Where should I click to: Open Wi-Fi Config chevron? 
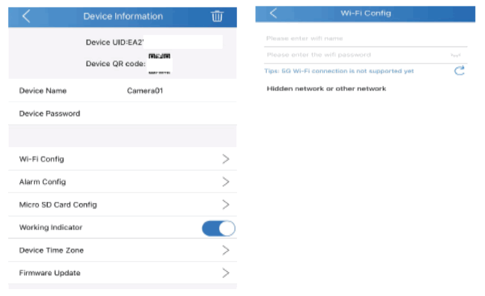(226, 159)
